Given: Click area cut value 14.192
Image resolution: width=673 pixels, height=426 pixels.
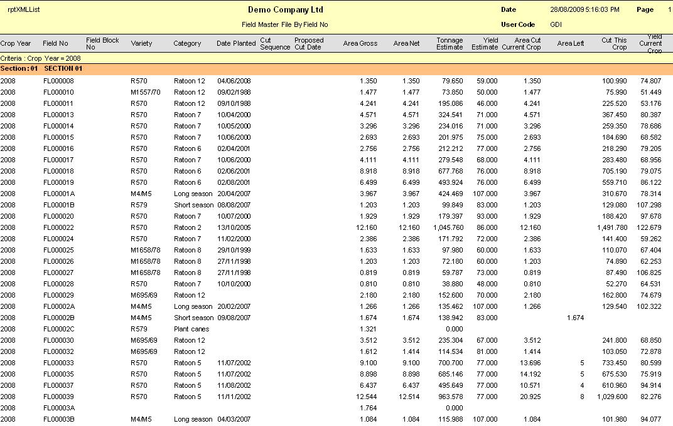Looking at the screenshot, I should click(x=530, y=374).
